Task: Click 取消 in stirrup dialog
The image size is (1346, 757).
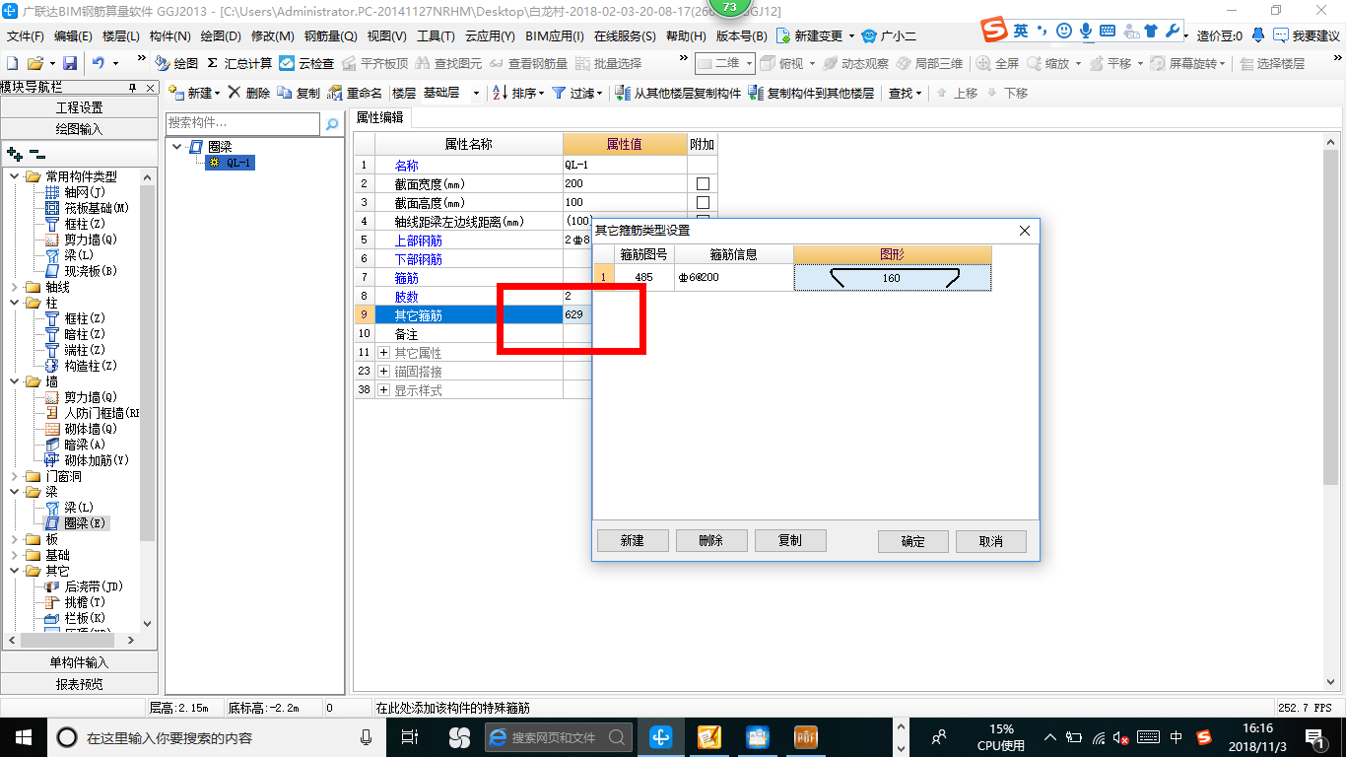Action: pyautogui.click(x=991, y=541)
